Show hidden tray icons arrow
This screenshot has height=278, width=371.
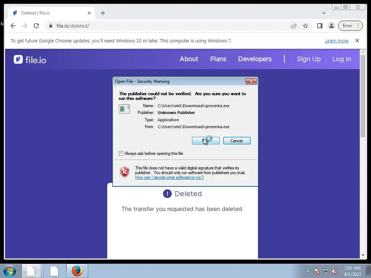308,271
